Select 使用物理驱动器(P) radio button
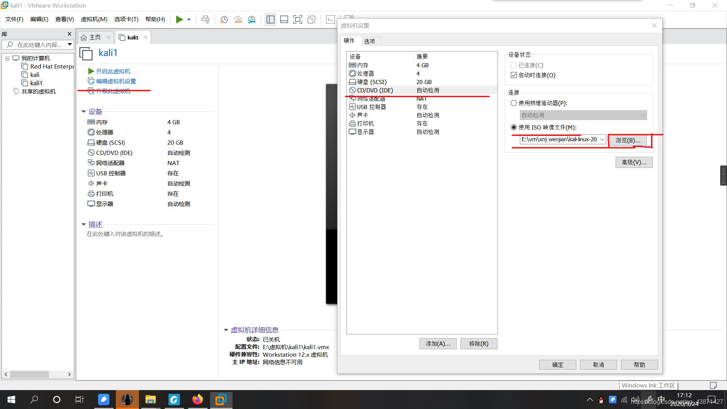Viewport: 727px width, 409px height. tap(514, 103)
